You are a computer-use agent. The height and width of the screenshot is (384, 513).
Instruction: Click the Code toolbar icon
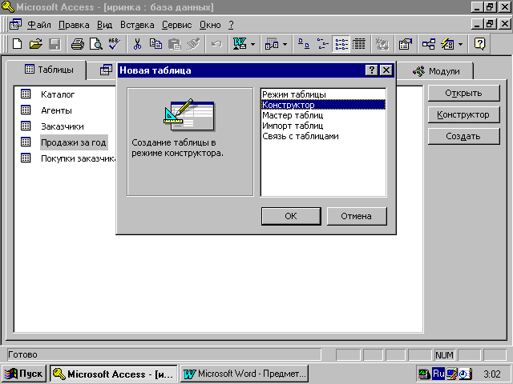[x=382, y=44]
